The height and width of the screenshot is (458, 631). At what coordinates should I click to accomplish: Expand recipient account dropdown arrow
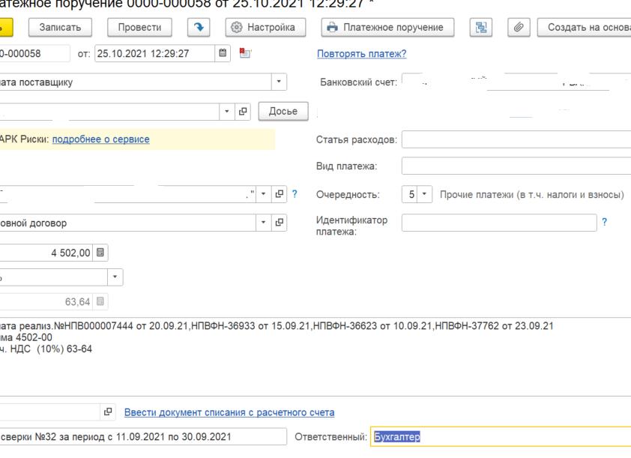pyautogui.click(x=263, y=194)
